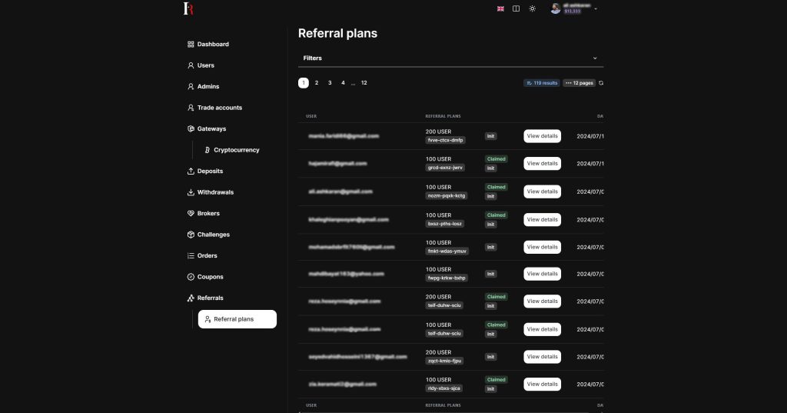Image resolution: width=787 pixels, height=413 pixels.
Task: Click the UK flag language icon
Action: [x=500, y=8]
